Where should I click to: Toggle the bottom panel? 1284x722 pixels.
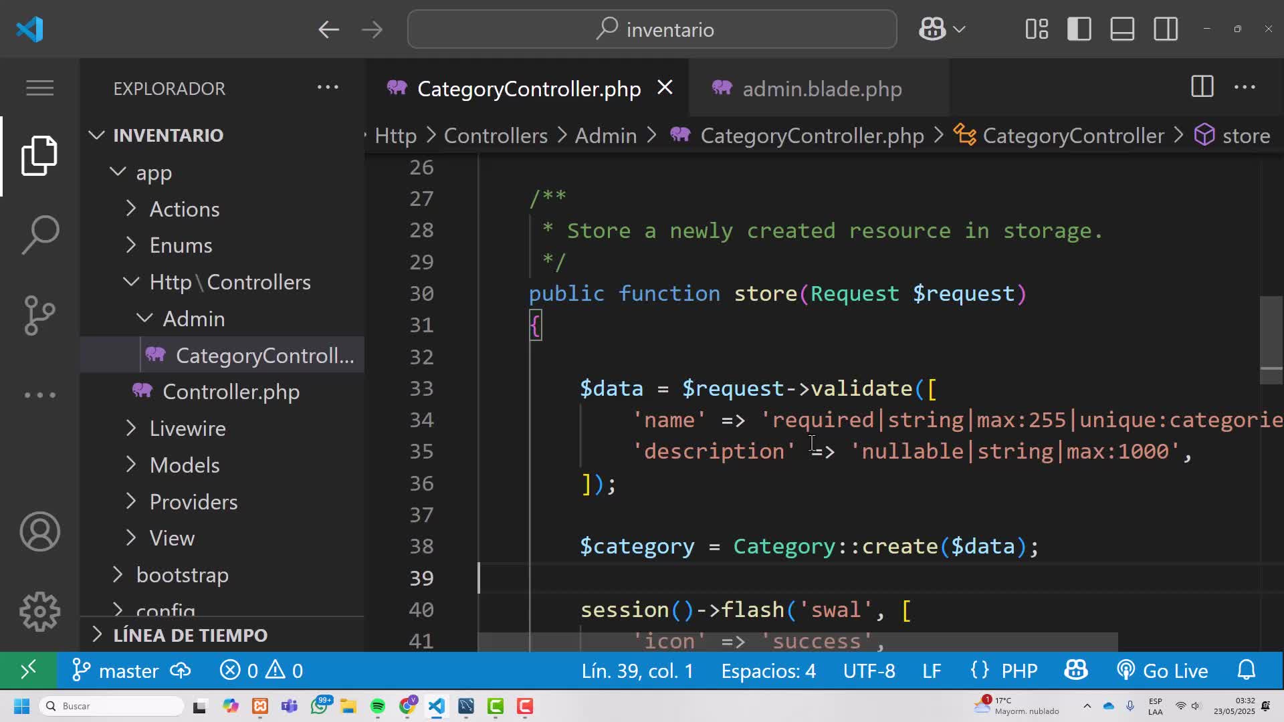click(1122, 29)
